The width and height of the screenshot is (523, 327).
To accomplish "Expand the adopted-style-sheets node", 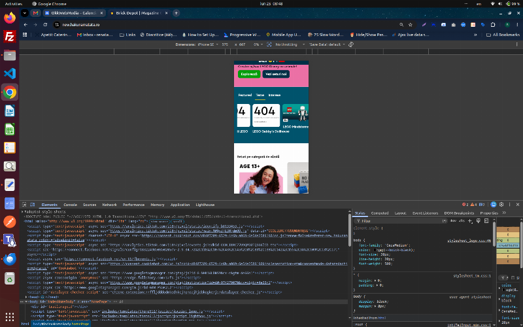I will [x=22, y=211].
